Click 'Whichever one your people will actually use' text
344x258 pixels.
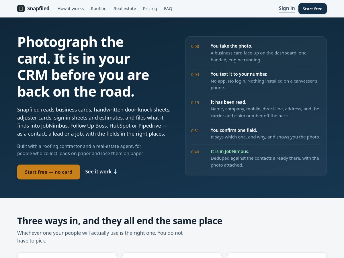click(x=100, y=237)
